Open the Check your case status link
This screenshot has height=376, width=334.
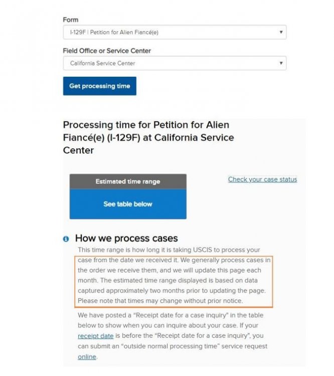tap(262, 179)
